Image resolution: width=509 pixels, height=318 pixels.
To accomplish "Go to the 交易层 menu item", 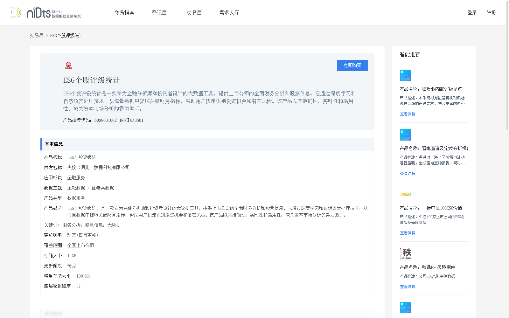I will (x=194, y=13).
